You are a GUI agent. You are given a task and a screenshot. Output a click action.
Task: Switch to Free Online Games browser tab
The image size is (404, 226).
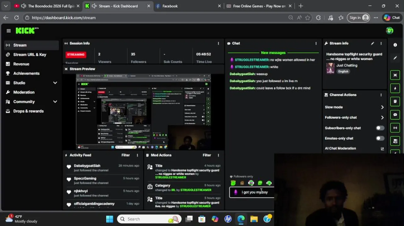pos(259,6)
